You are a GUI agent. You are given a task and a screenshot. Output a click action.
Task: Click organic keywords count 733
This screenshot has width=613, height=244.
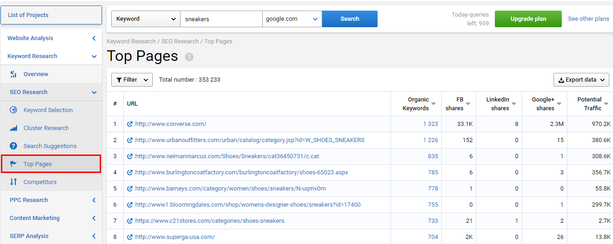tap(433, 221)
